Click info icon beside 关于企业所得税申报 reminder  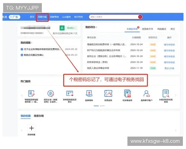pyautogui.click(x=22, y=49)
